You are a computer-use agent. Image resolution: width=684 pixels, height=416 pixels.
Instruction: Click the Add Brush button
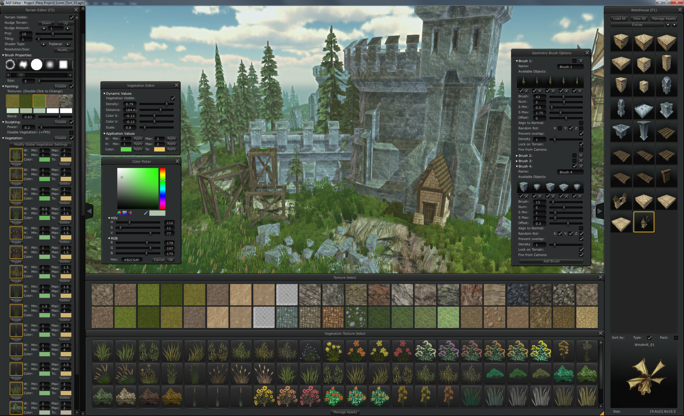[551, 261]
